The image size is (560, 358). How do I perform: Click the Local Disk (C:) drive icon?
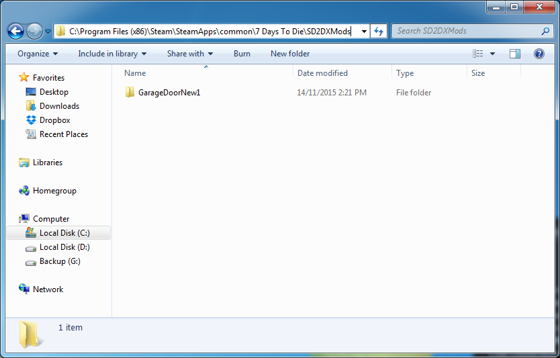31,232
